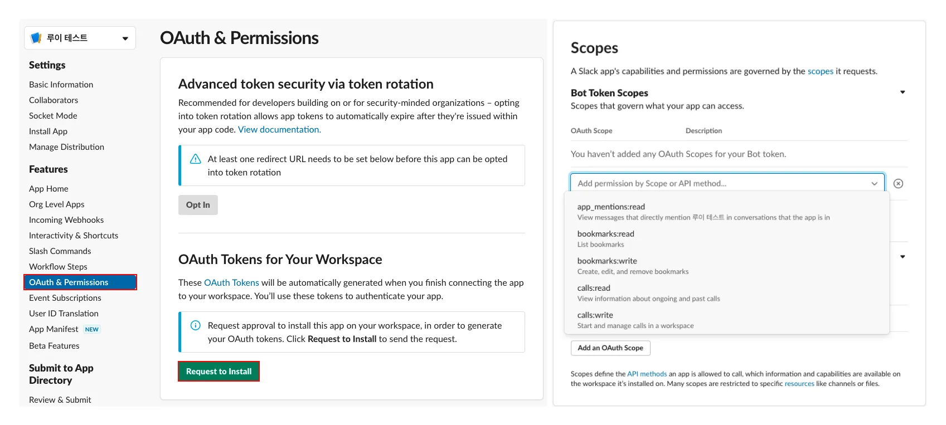Open the 루이 테스트 app selector dropdown

(x=80, y=38)
